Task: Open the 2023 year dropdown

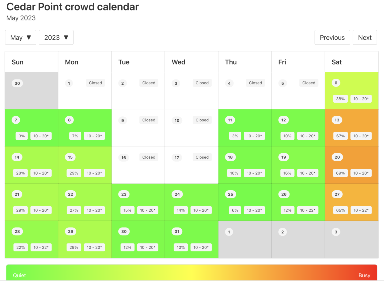Action: click(56, 37)
